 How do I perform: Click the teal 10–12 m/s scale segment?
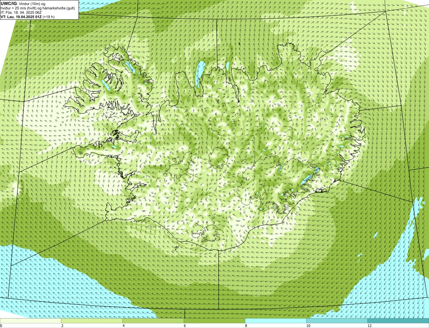[x=338, y=321]
